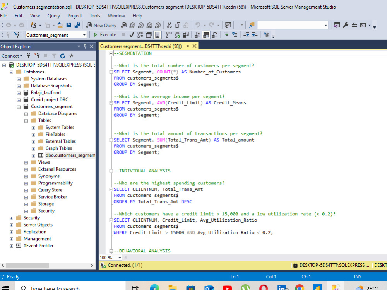Toggle Include Client Statistics
The width and height of the screenshot is (387, 290).
click(x=186, y=35)
